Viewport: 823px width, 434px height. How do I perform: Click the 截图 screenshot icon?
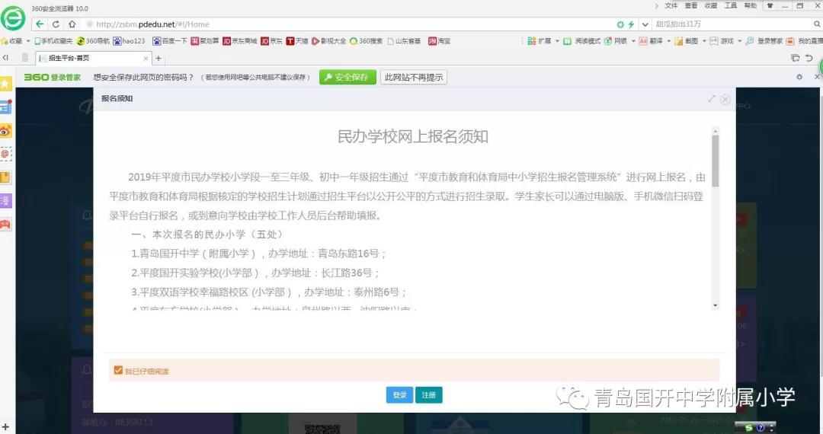[x=679, y=41]
